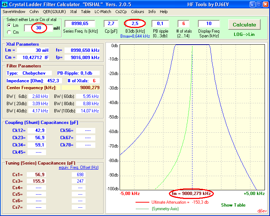This screenshot has height=216, width=270.
Task: Click the Display Freq Span input field
Action: (209, 24)
